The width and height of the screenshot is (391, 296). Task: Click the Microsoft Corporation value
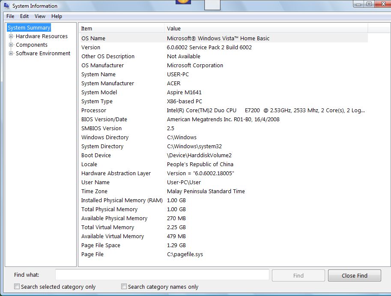point(195,66)
